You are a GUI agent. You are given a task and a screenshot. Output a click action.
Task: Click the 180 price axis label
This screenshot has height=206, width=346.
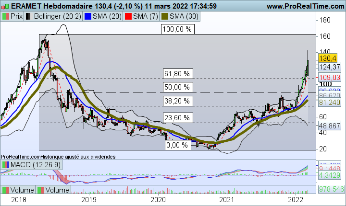tap(325, 20)
